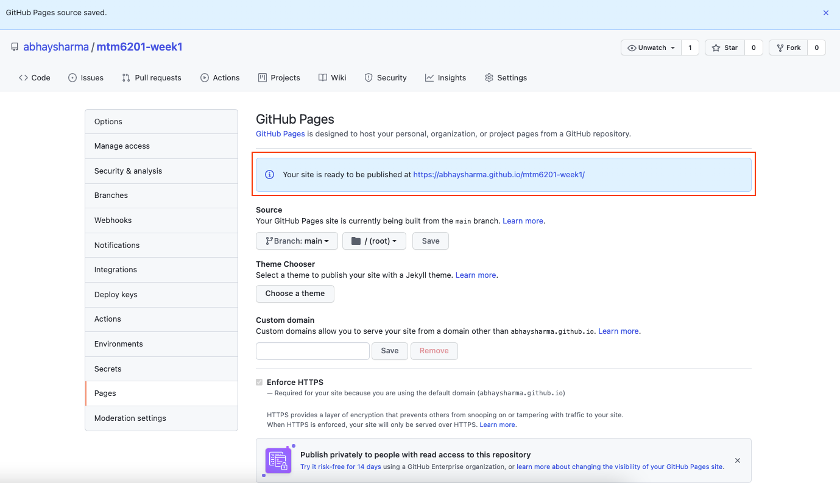Open Security & analysis settings
Viewport: 840px width, 483px height.
tap(161, 171)
